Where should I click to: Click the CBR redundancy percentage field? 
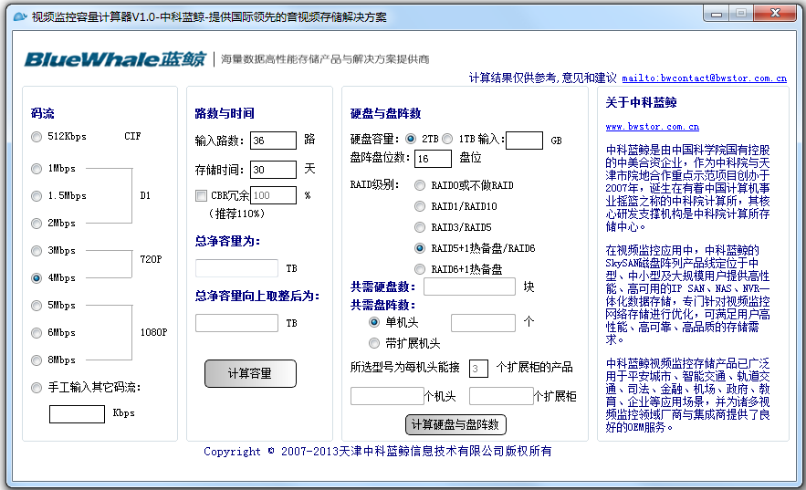point(274,195)
